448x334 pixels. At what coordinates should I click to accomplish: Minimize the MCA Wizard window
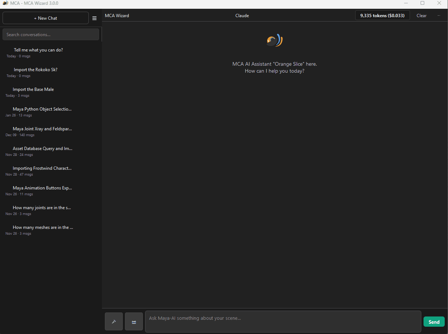(x=406, y=3)
